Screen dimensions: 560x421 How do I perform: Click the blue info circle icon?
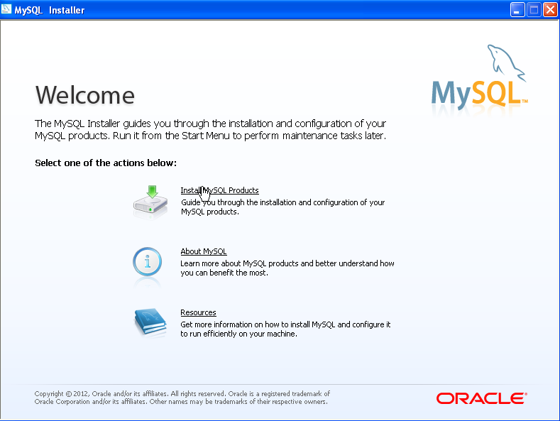pos(148,262)
